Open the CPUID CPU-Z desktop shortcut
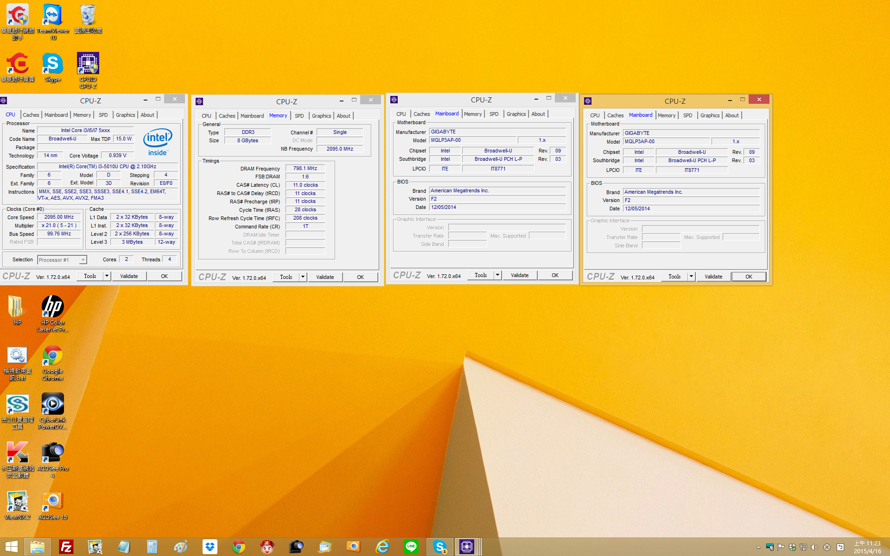 pos(88,69)
